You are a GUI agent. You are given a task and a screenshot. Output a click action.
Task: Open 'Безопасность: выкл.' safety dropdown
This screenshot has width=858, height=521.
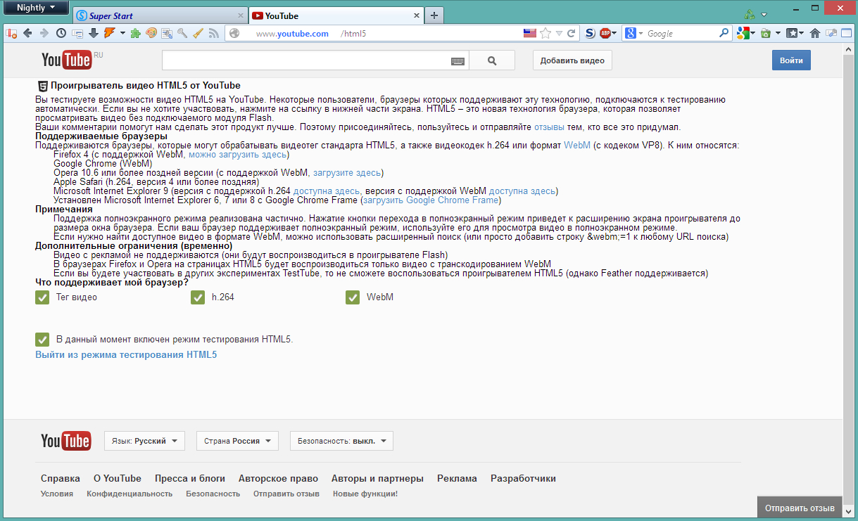pos(341,441)
